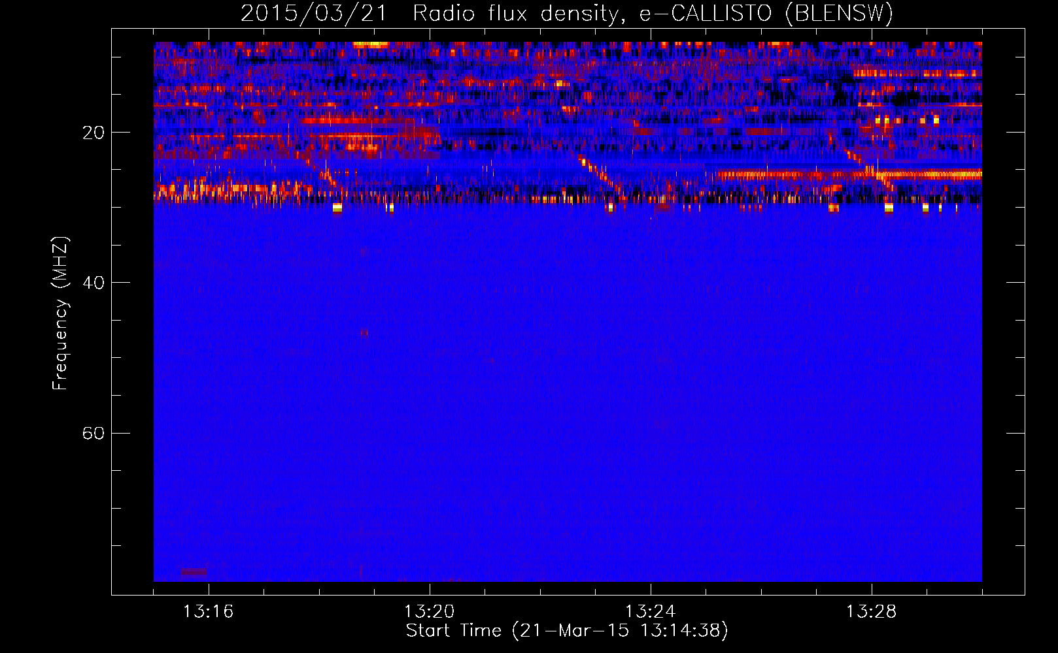
Task: Click the plot title 'Radio flux density, e-CALLISTO (BLENSW)'
Action: point(653,14)
